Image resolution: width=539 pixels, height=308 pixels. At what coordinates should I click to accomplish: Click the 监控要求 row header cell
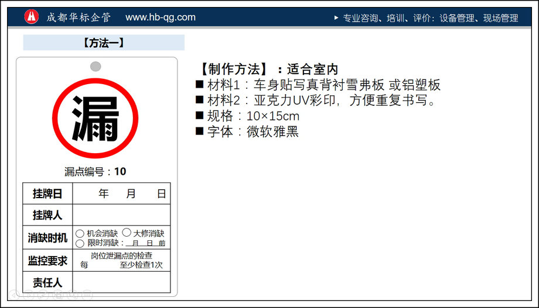click(x=47, y=261)
